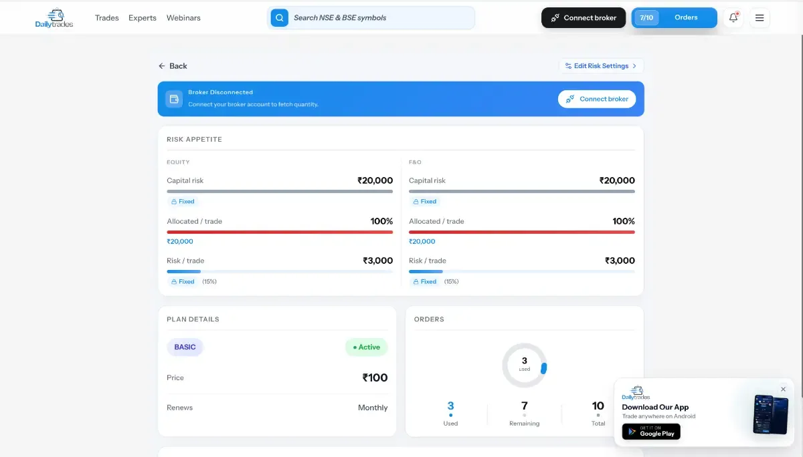Screen dimensions: 803x457
Task: Click the ₹20,000 link under Equity Allocated / trade
Action: 180,242
